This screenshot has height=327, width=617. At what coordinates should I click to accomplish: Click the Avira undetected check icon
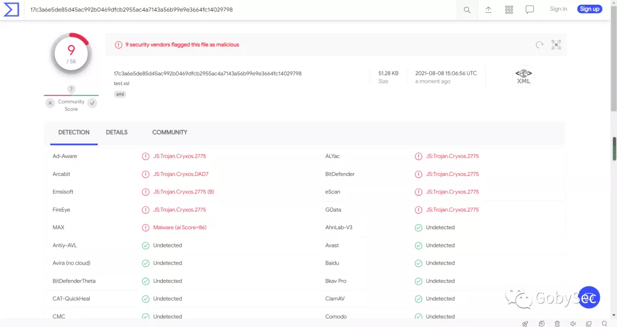(x=146, y=263)
